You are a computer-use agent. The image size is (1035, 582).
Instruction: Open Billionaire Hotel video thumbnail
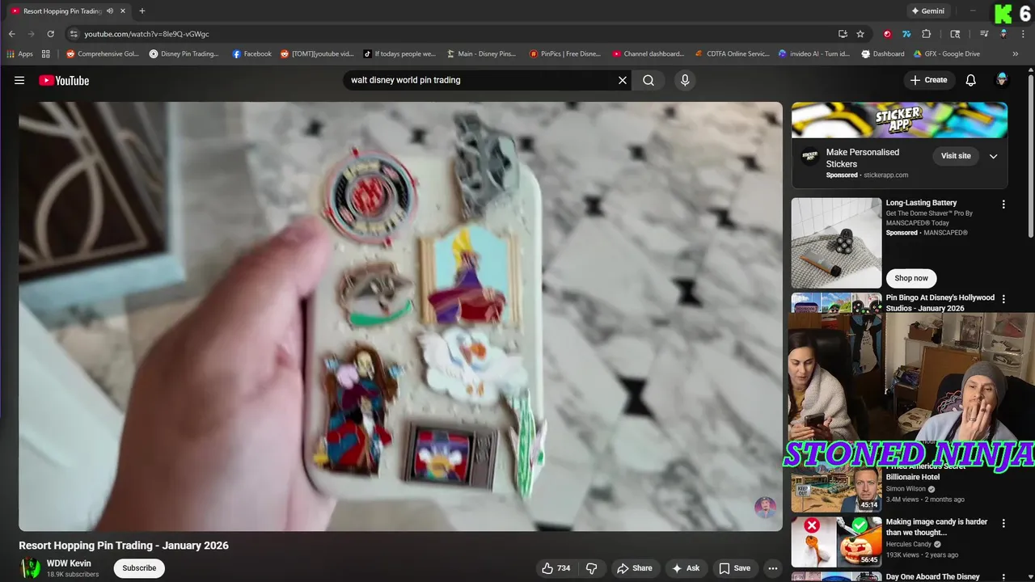[836, 489]
